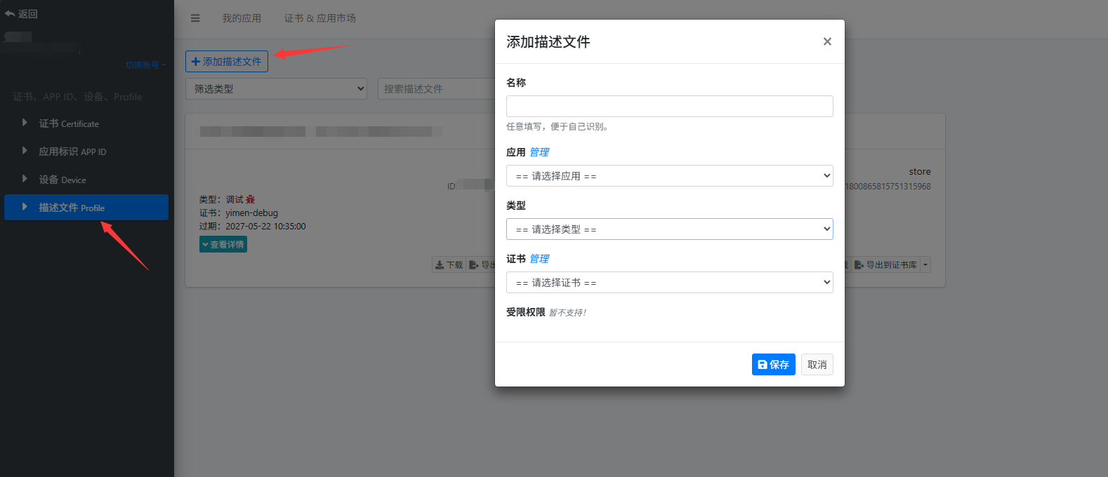Viewport: 1108px width, 477px height.
Task: Open the 导出到证书库 dropdown caret
Action: (x=925, y=264)
